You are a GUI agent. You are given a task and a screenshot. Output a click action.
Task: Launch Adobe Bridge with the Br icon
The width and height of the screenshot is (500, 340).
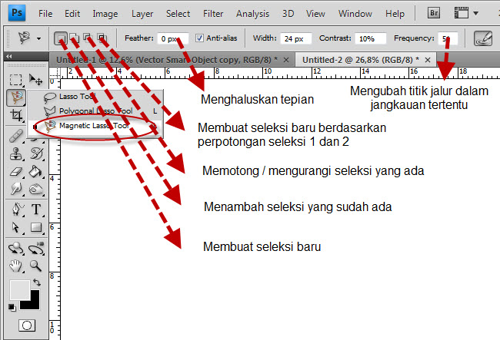[434, 13]
